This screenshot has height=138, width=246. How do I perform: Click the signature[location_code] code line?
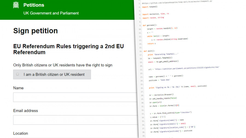click(x=173, y=128)
